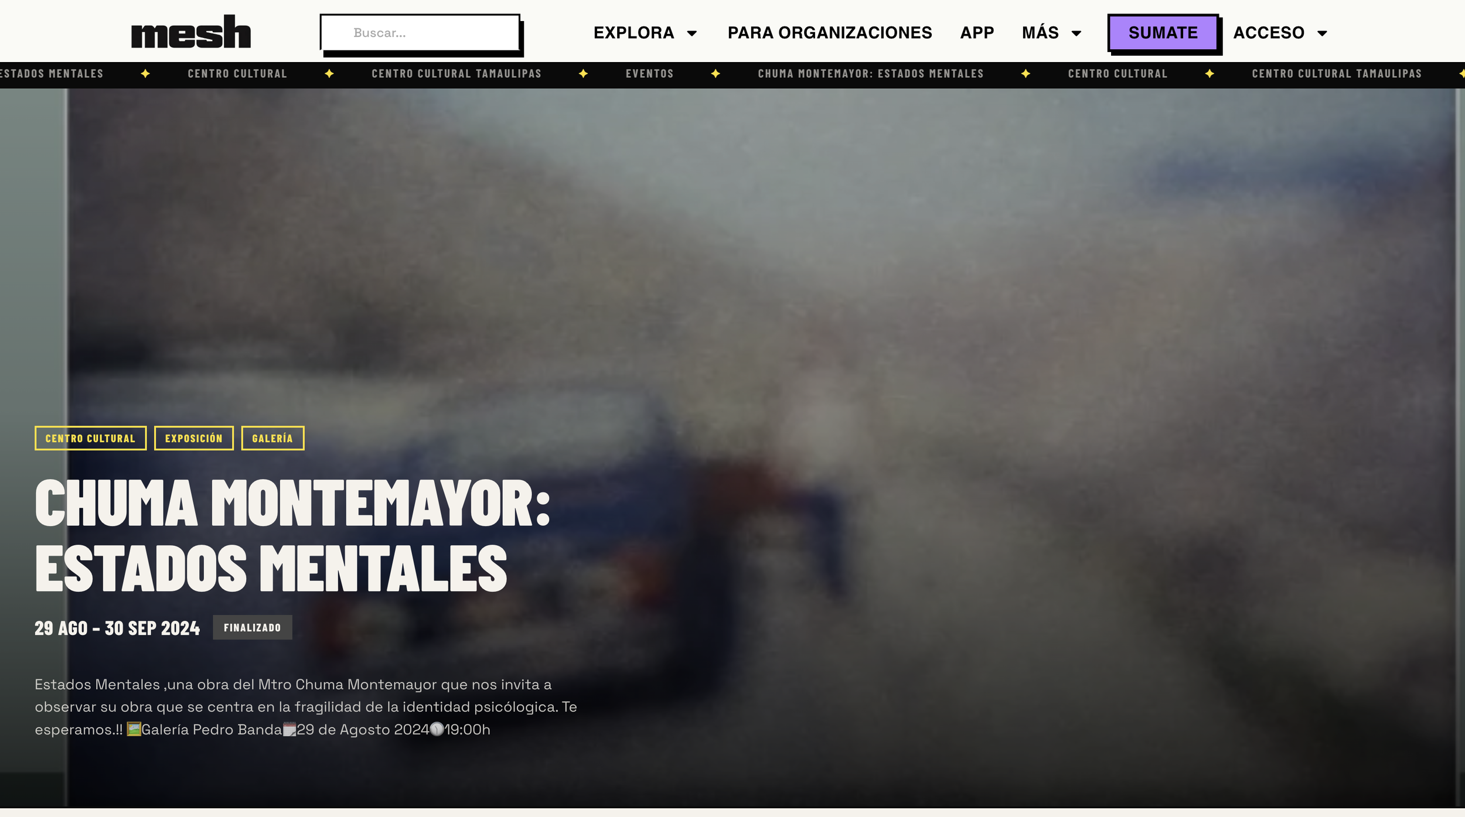1465x817 pixels.
Task: Open the APP menu item
Action: coord(977,33)
